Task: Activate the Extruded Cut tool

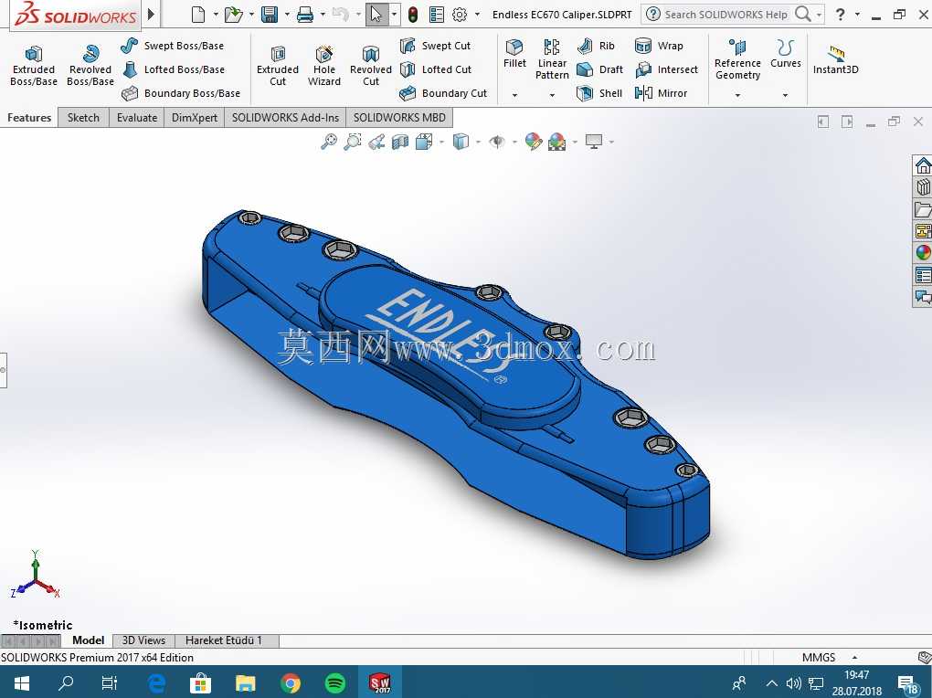Action: click(278, 66)
